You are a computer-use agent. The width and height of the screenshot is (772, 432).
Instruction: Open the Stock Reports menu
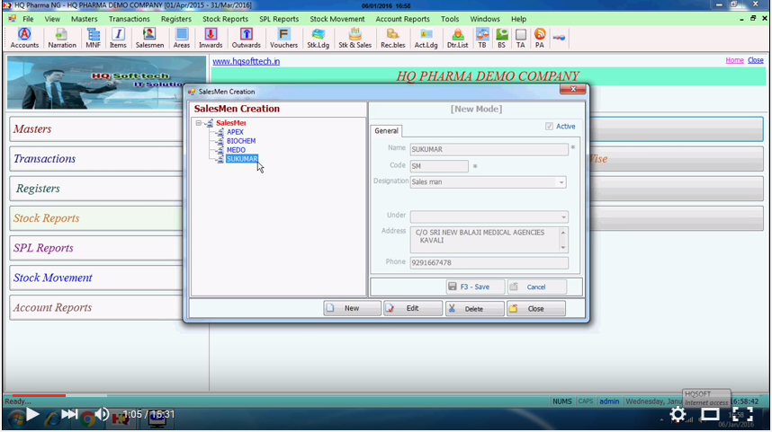coord(225,19)
